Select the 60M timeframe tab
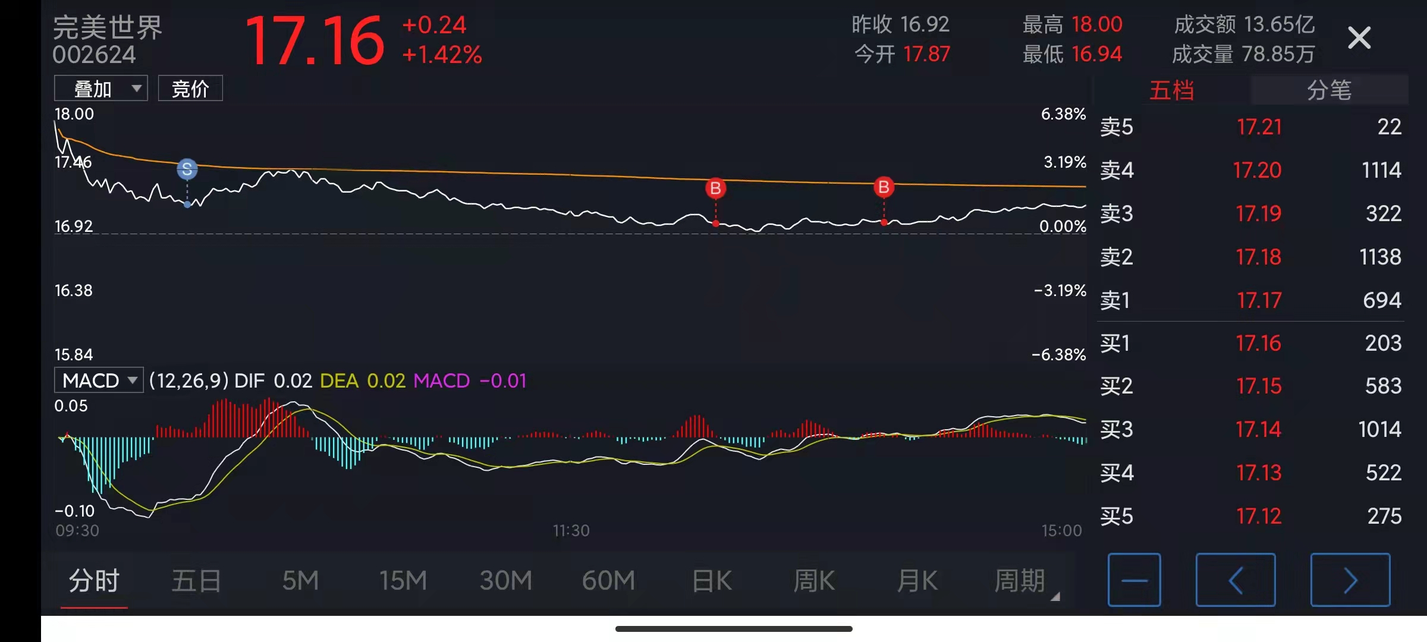 609,581
